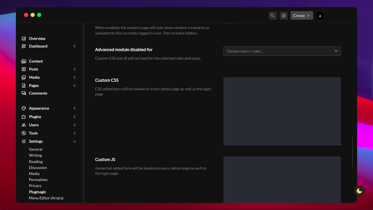The height and width of the screenshot is (210, 373).
Task: Click inside the Custom CSS text area
Action: pos(282,111)
